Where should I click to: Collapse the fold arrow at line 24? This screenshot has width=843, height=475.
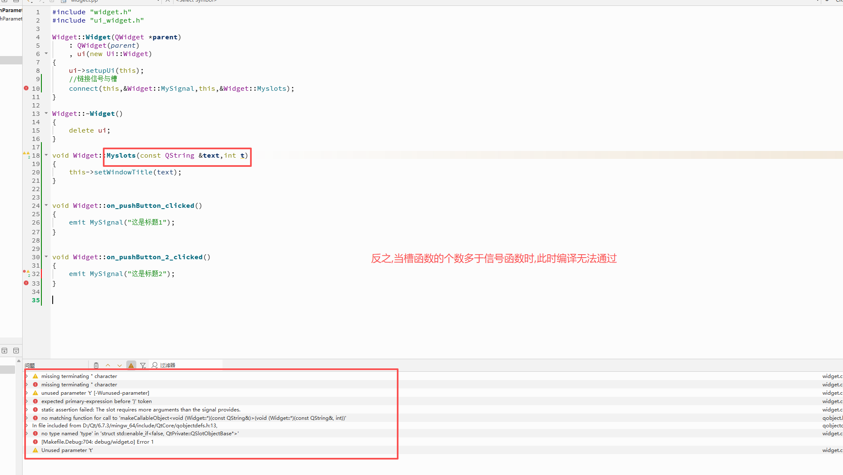[46, 205]
